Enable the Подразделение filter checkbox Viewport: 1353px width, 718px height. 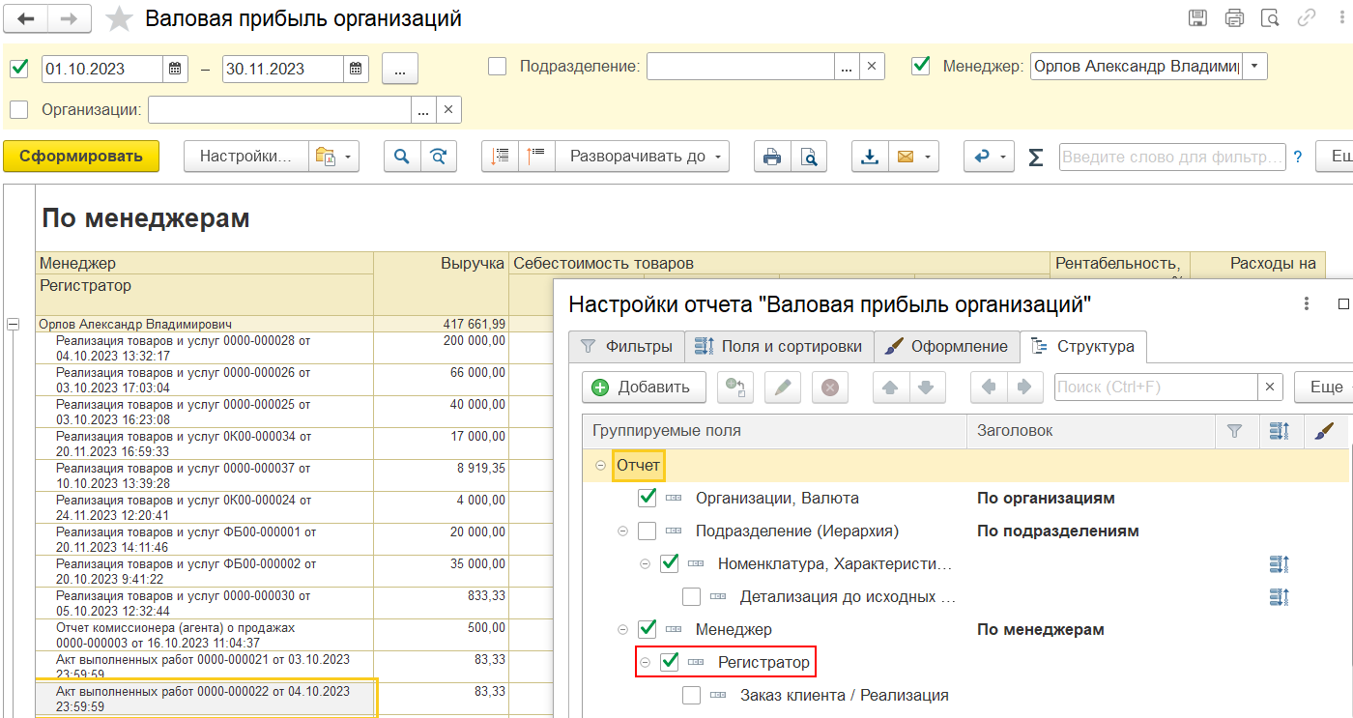pyautogui.click(x=497, y=66)
